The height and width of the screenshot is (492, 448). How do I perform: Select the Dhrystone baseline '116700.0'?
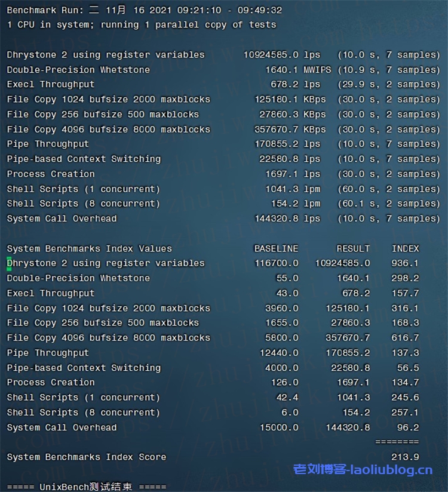277,263
